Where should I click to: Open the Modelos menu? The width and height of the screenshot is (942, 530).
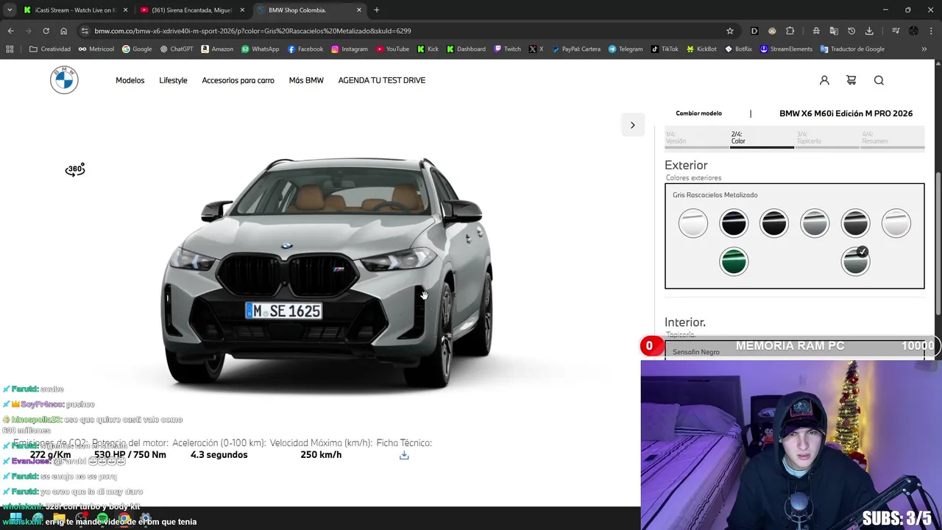[130, 80]
